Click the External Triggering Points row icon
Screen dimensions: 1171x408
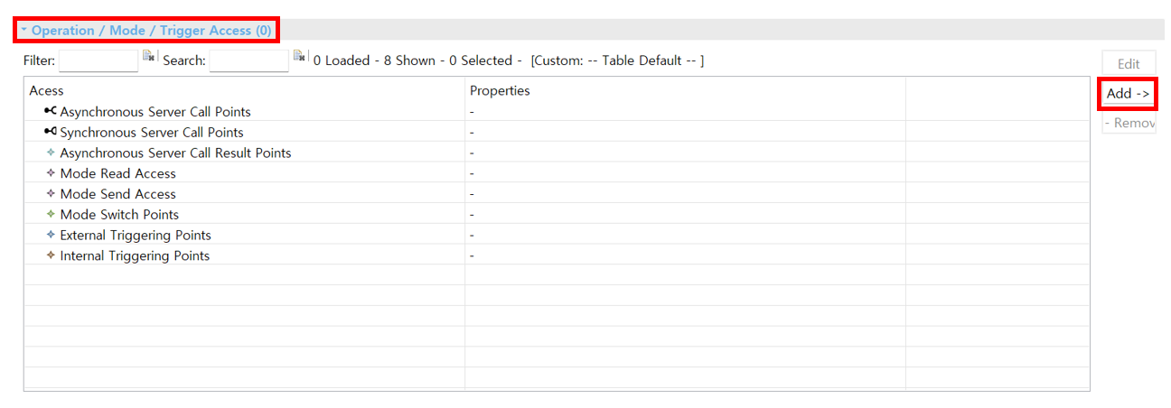[51, 235]
